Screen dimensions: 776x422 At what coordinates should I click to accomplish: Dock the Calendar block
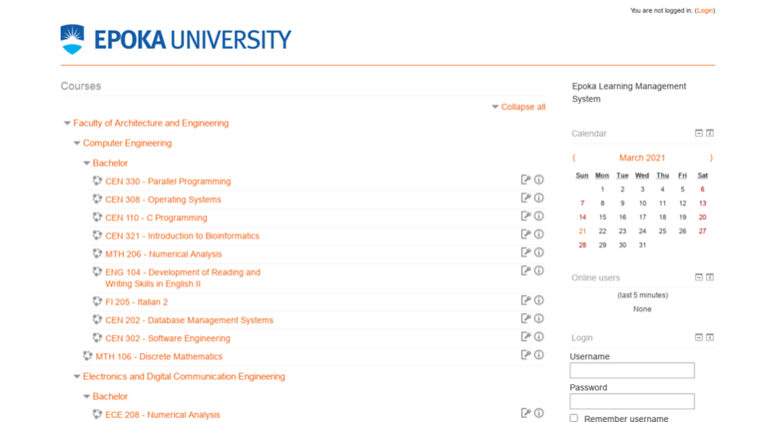click(x=710, y=133)
